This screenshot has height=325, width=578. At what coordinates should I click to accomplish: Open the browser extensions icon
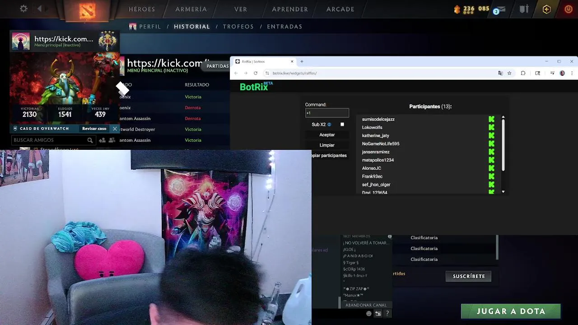(523, 73)
